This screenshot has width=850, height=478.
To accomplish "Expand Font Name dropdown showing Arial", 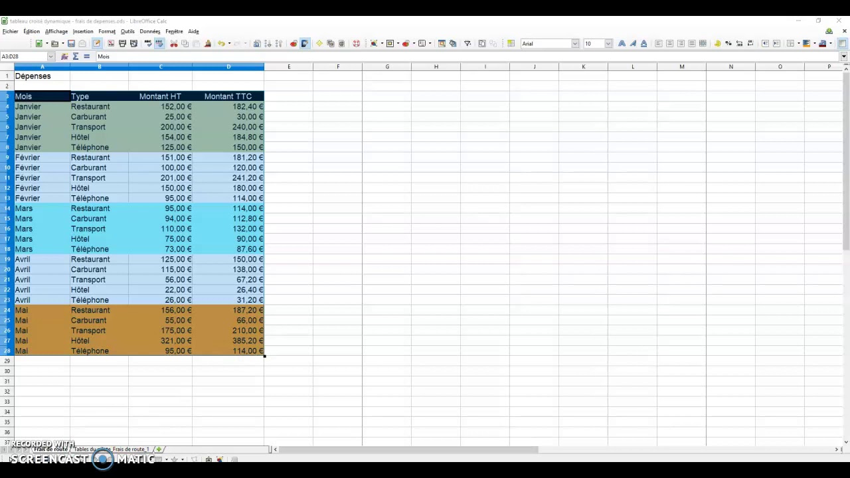I will pos(575,43).
